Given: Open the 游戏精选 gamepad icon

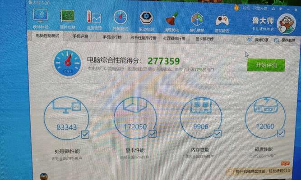Looking at the screenshot, I should coord(222,20).
